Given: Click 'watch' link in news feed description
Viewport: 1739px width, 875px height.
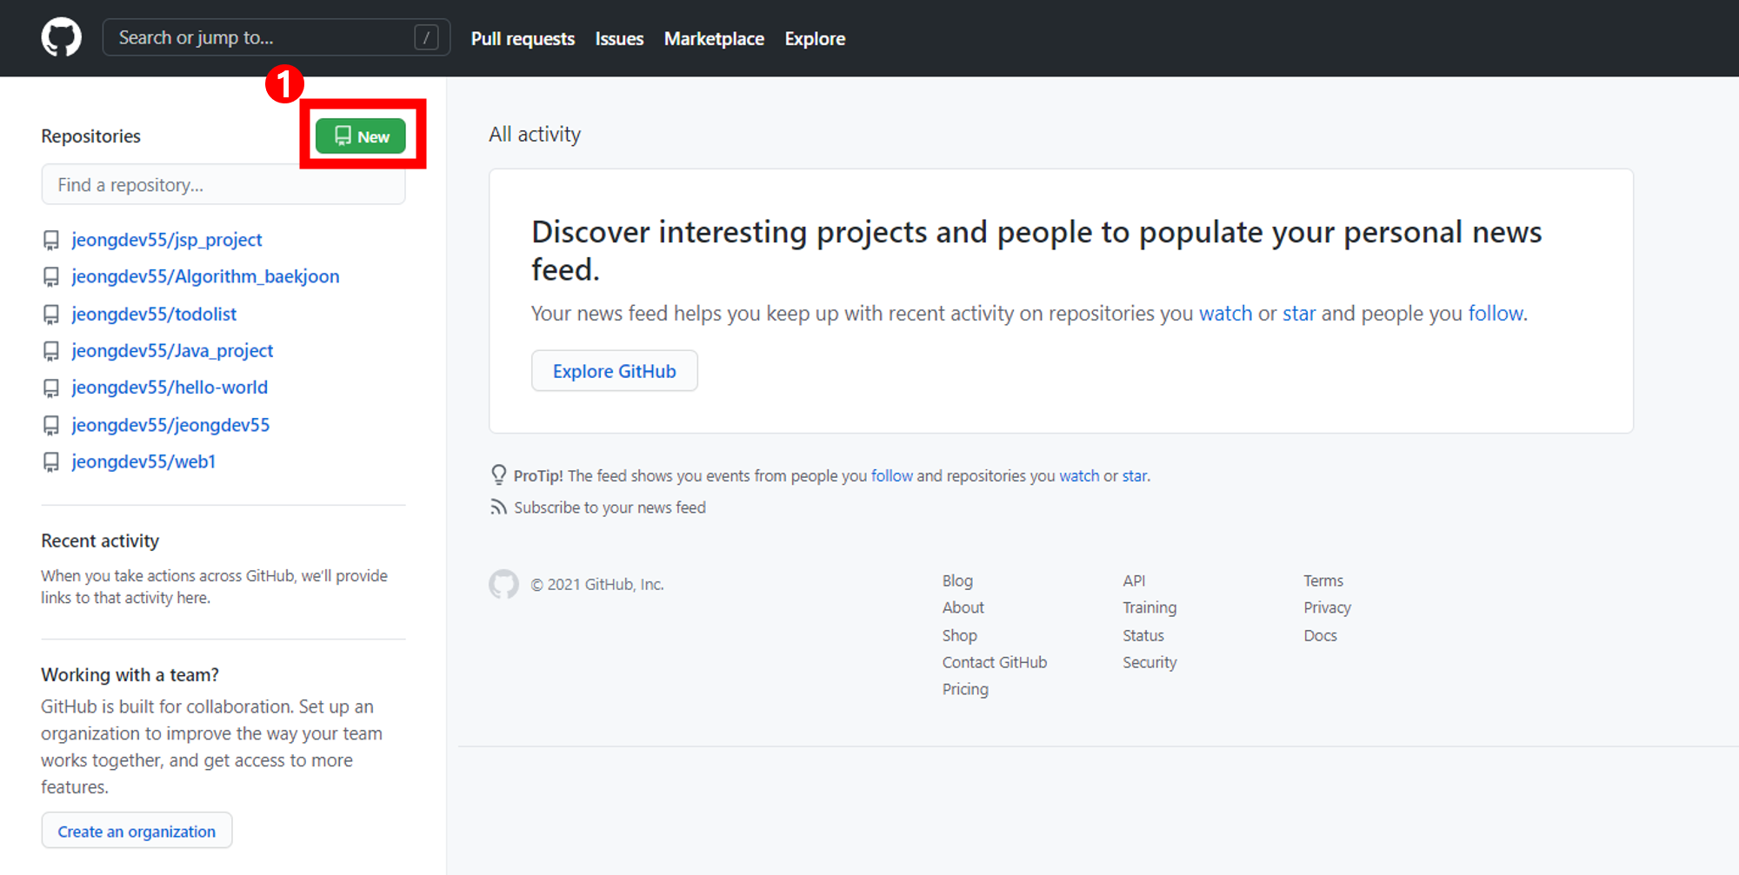Looking at the screenshot, I should (x=1225, y=313).
